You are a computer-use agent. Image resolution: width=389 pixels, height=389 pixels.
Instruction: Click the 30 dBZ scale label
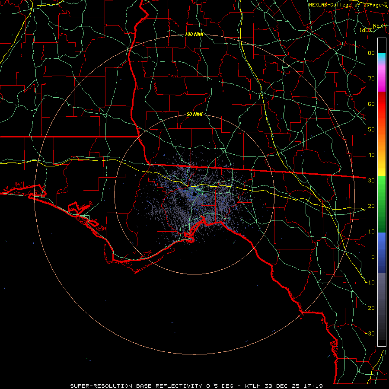tap(371, 180)
